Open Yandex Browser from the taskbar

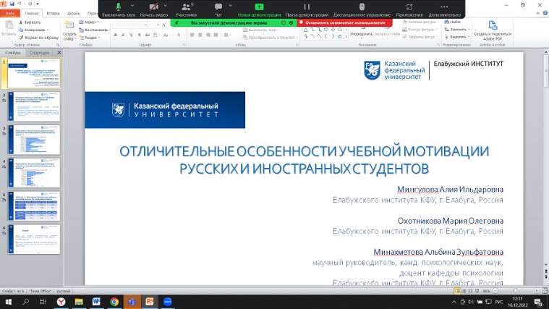tap(62, 301)
